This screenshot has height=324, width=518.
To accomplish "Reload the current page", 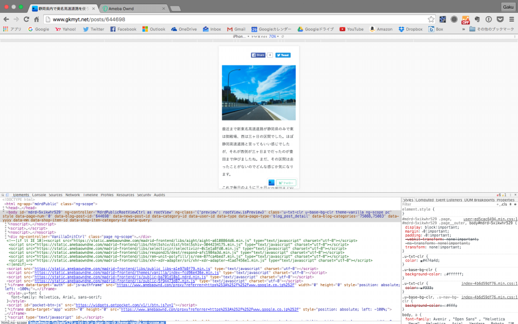I will pyautogui.click(x=26, y=19).
